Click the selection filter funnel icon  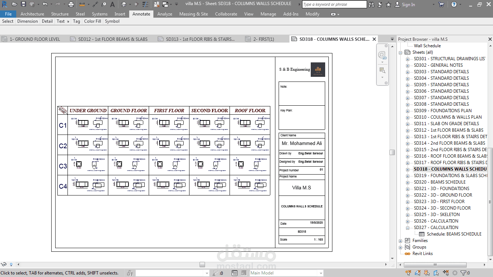coord(463,273)
